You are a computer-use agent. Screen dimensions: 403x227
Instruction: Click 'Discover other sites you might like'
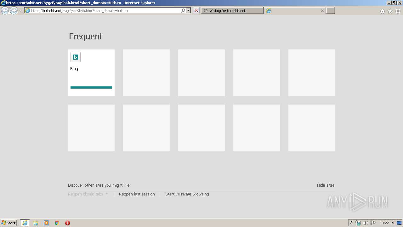(99, 185)
